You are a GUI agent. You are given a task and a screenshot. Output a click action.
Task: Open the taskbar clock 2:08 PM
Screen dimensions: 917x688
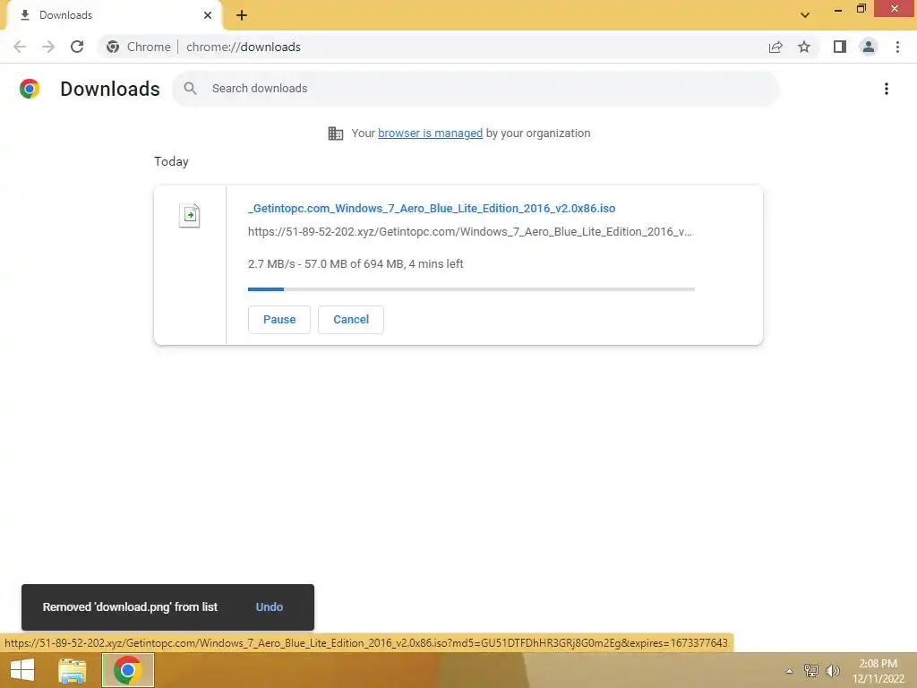click(x=878, y=671)
